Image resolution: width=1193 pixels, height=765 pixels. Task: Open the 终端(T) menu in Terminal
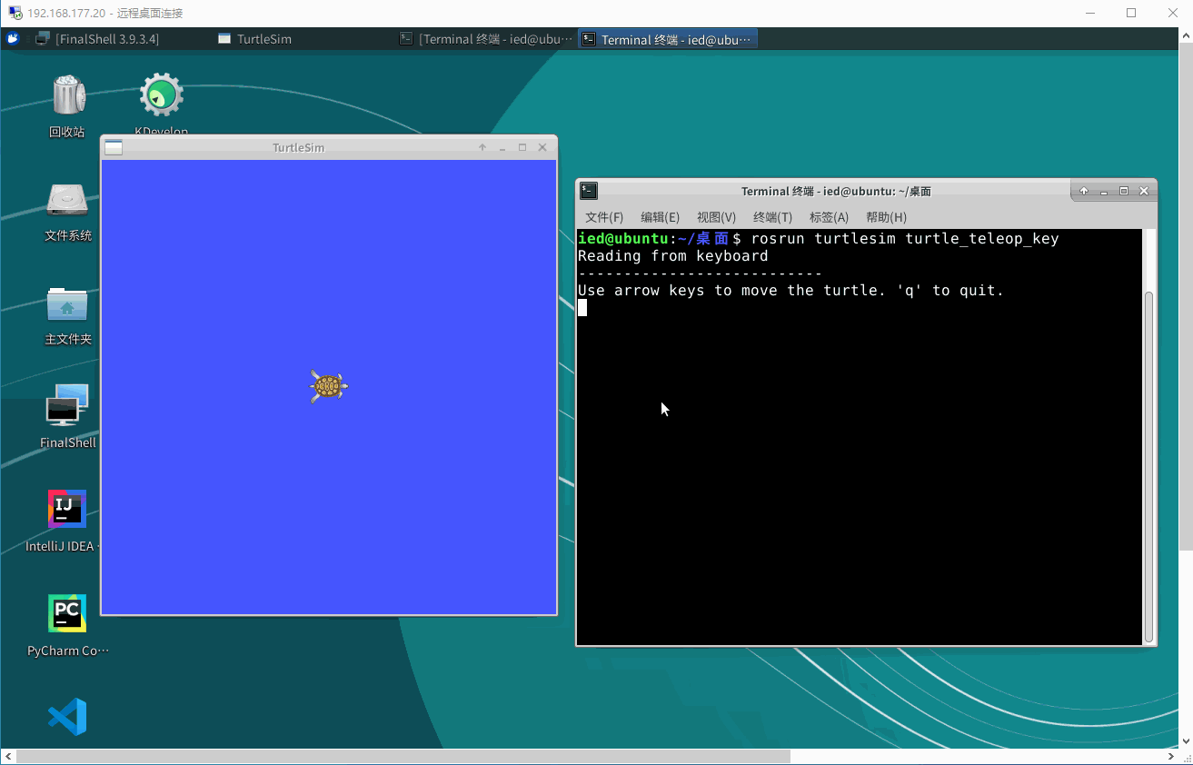click(773, 217)
